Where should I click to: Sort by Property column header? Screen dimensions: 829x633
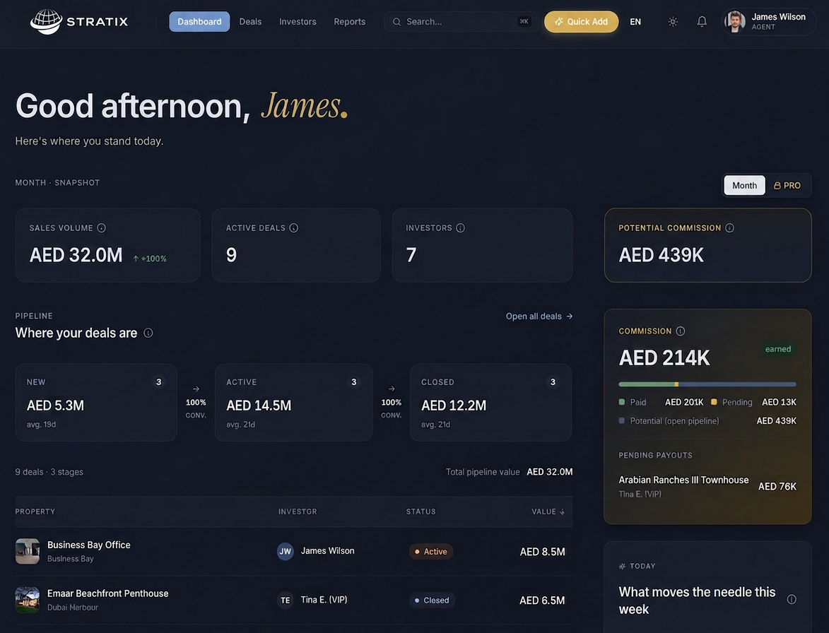(x=35, y=511)
